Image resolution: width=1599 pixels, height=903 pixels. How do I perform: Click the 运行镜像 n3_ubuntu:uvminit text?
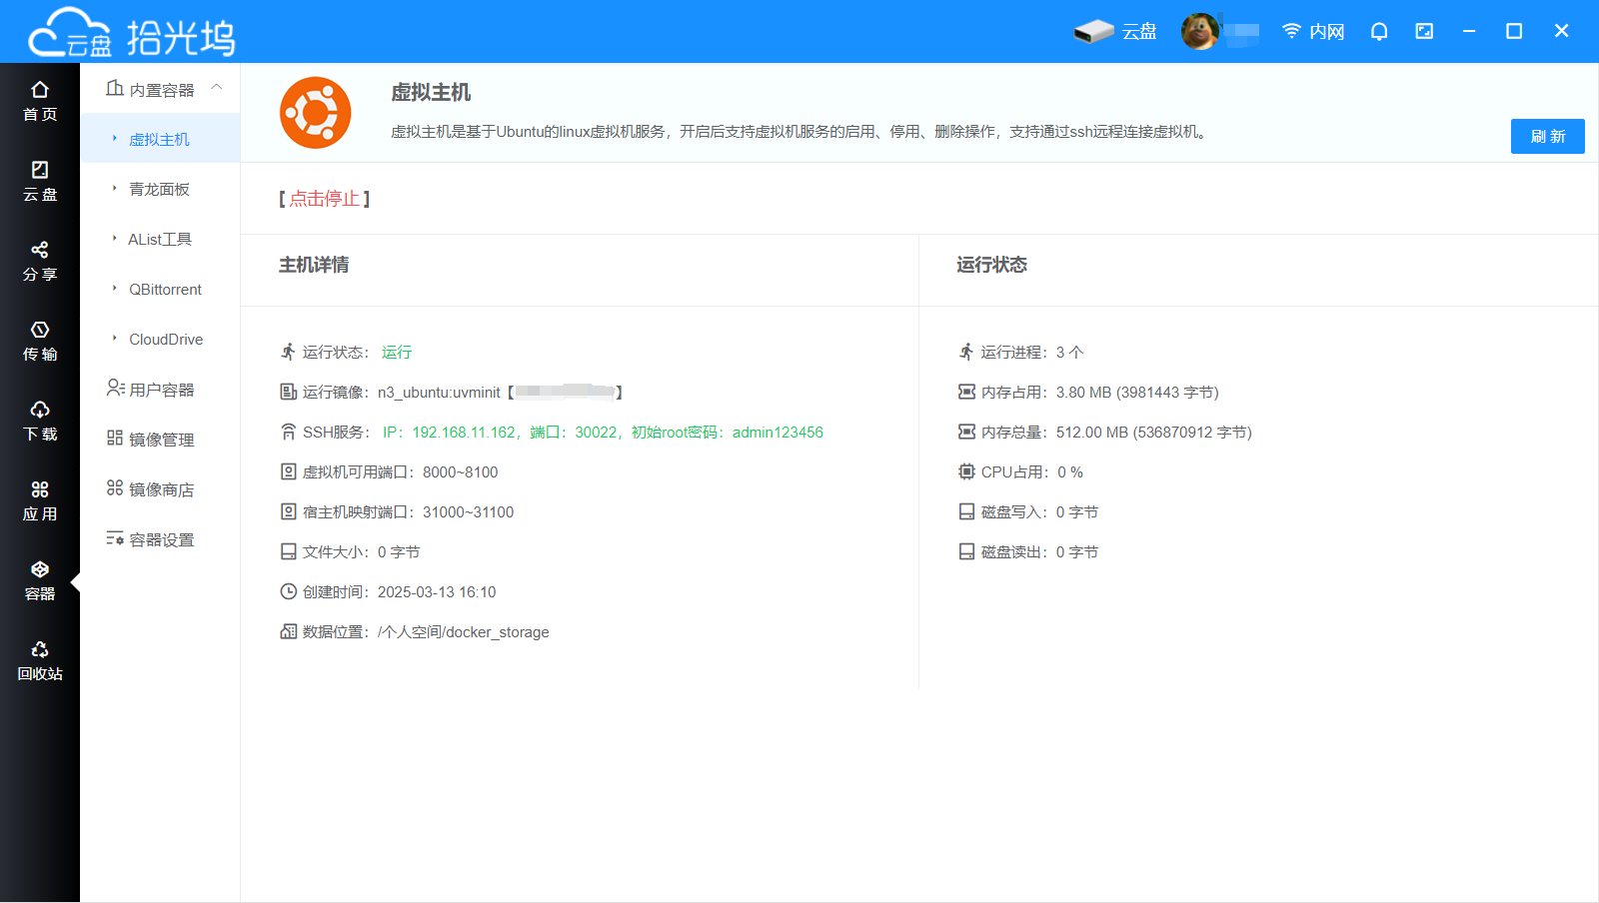(x=439, y=392)
